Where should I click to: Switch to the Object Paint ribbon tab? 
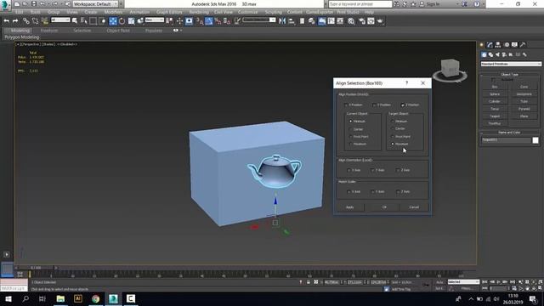[118, 31]
